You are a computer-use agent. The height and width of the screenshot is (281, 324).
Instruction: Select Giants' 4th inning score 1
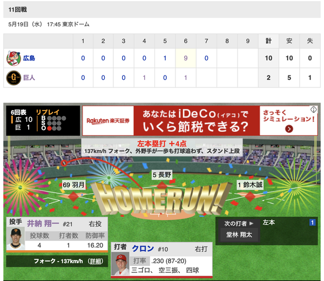point(144,78)
